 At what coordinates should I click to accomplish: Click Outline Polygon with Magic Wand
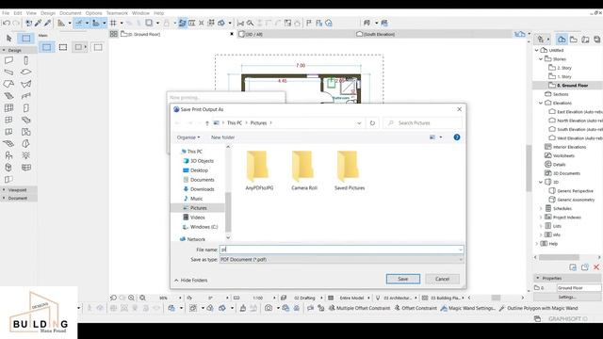[x=538, y=308]
